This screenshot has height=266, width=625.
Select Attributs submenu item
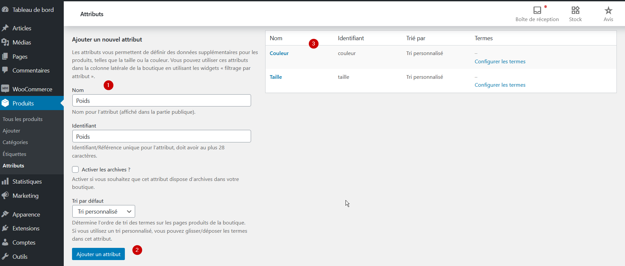(x=13, y=165)
